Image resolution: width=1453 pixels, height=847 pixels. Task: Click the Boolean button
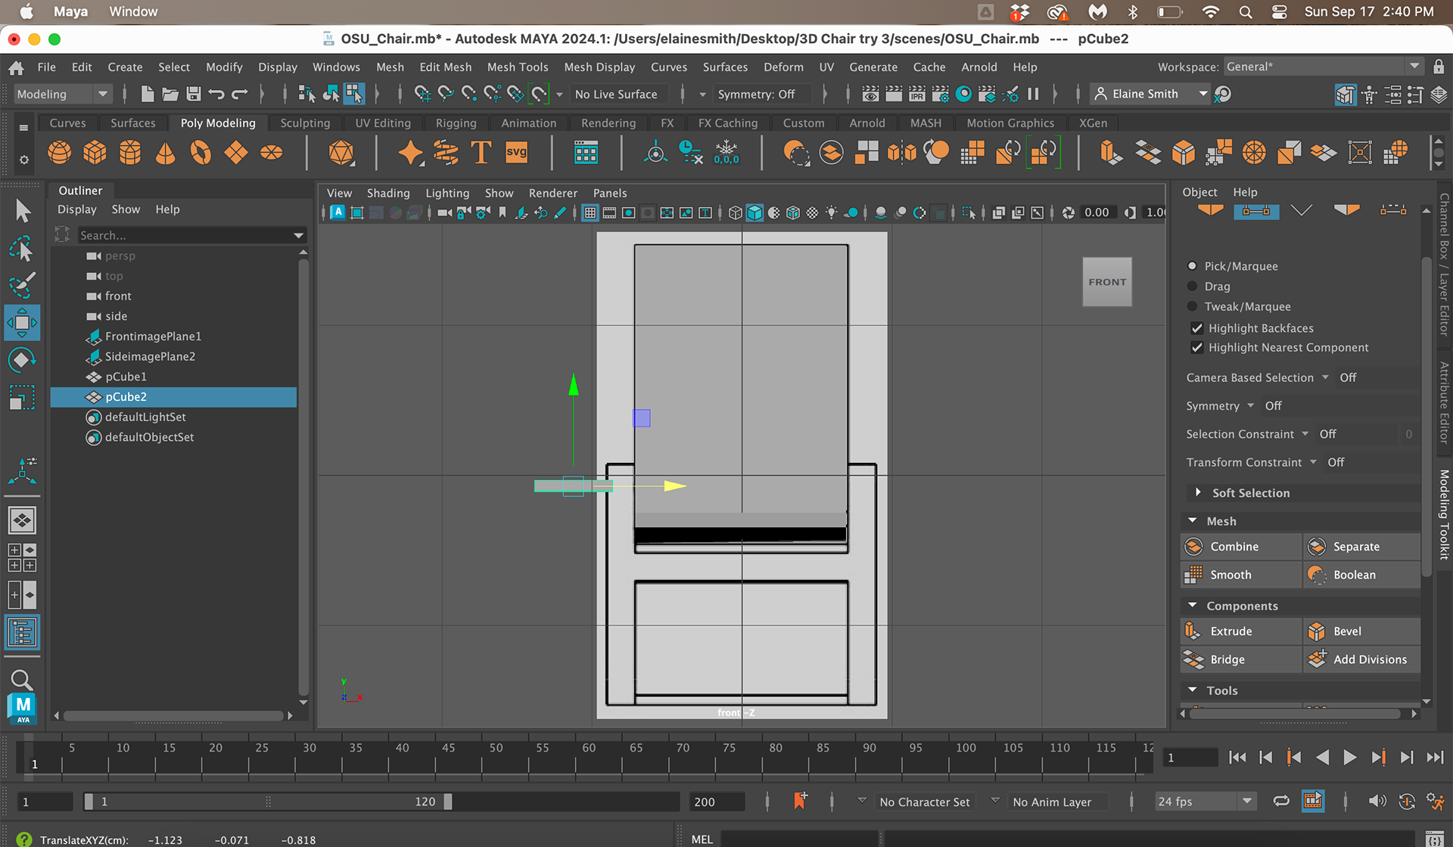pyautogui.click(x=1361, y=575)
